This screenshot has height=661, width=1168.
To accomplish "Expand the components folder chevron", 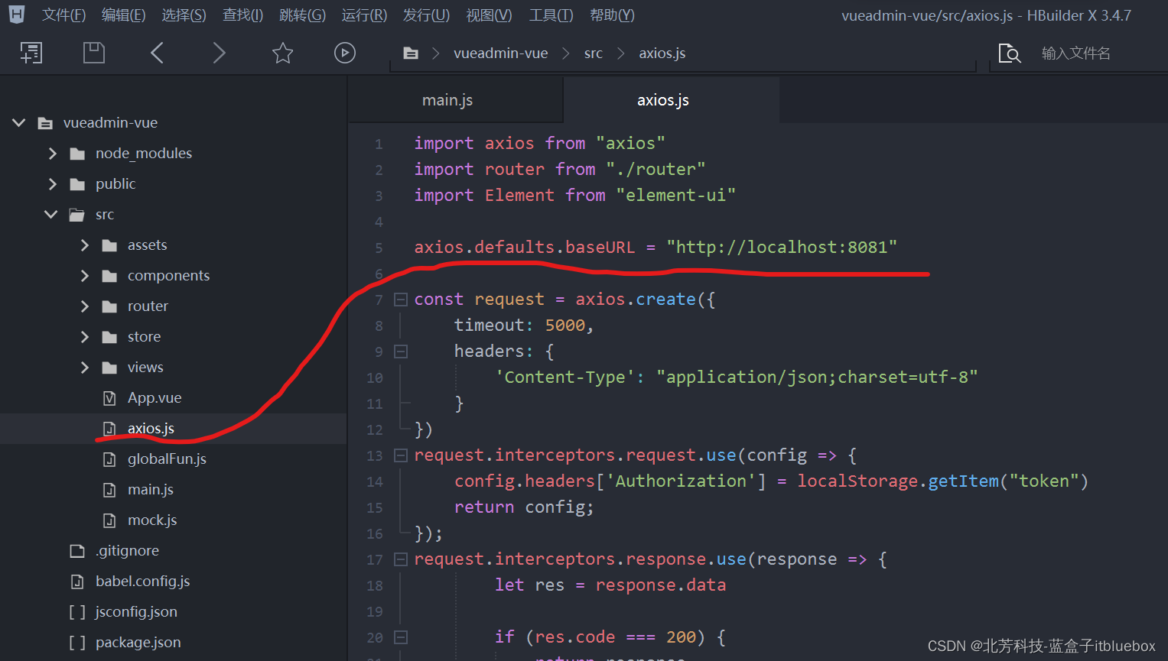I will coord(84,275).
